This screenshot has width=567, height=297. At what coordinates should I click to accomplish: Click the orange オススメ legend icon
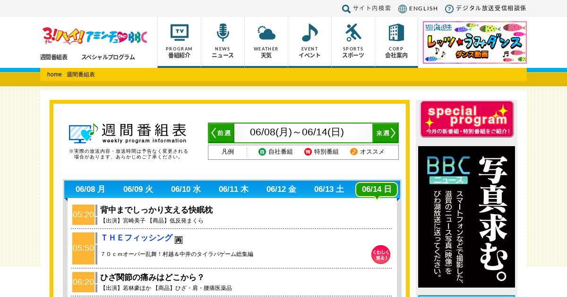(x=354, y=152)
